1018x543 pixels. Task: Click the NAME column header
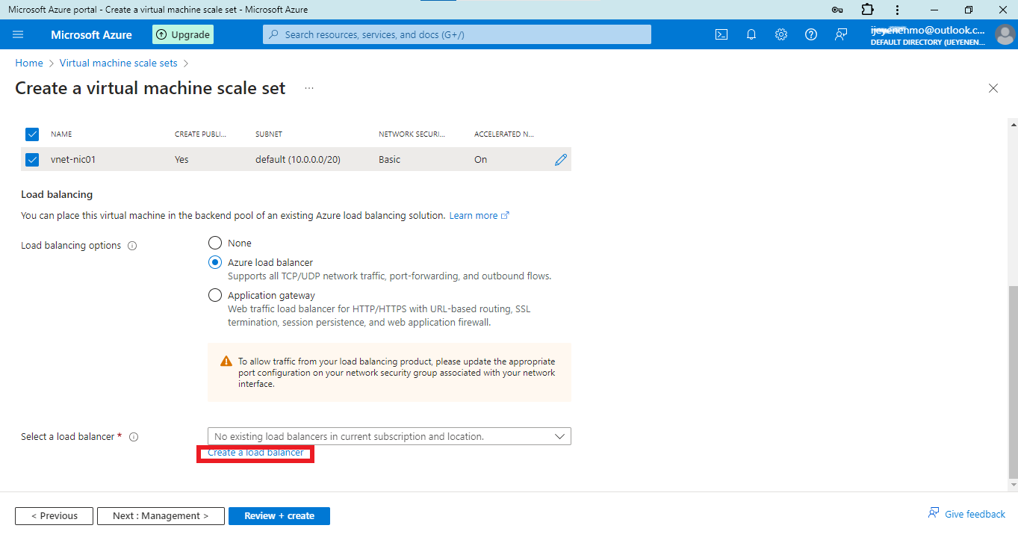point(61,134)
